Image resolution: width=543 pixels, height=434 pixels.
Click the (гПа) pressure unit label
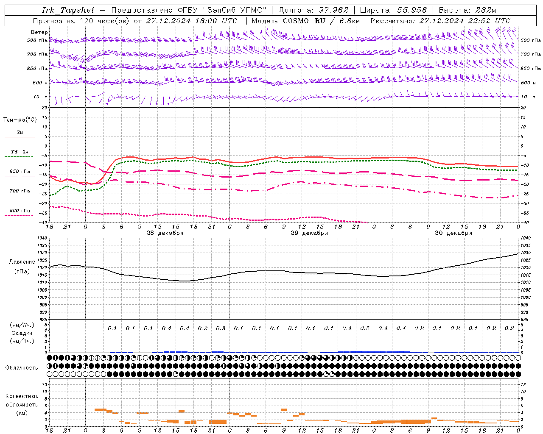22,272
